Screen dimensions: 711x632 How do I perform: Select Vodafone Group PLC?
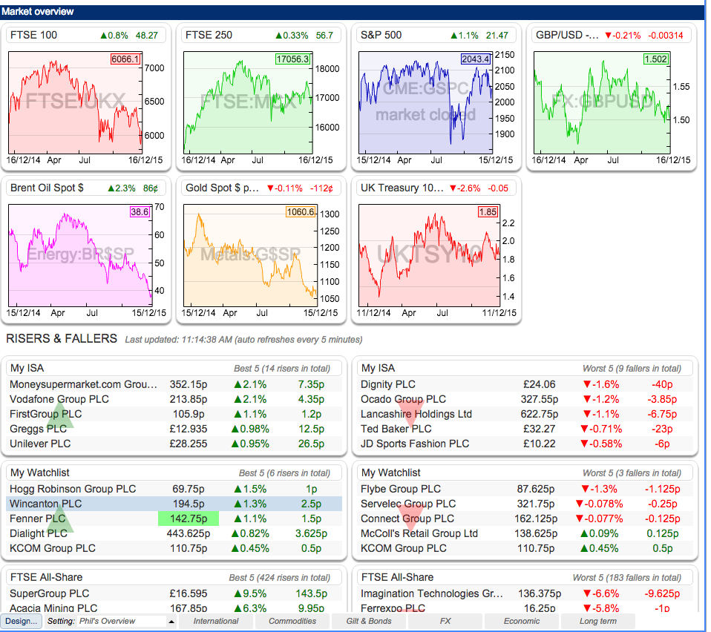(x=59, y=399)
